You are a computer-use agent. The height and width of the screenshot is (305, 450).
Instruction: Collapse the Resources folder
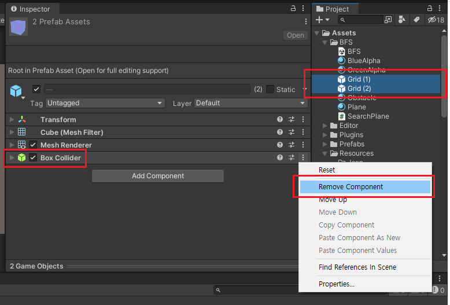pos(325,153)
